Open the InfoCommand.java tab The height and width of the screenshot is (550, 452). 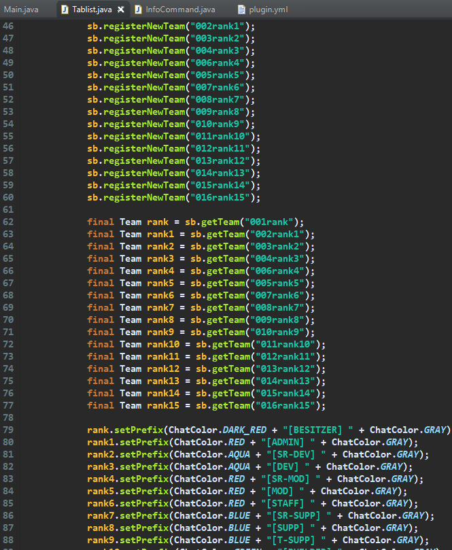[x=180, y=10]
